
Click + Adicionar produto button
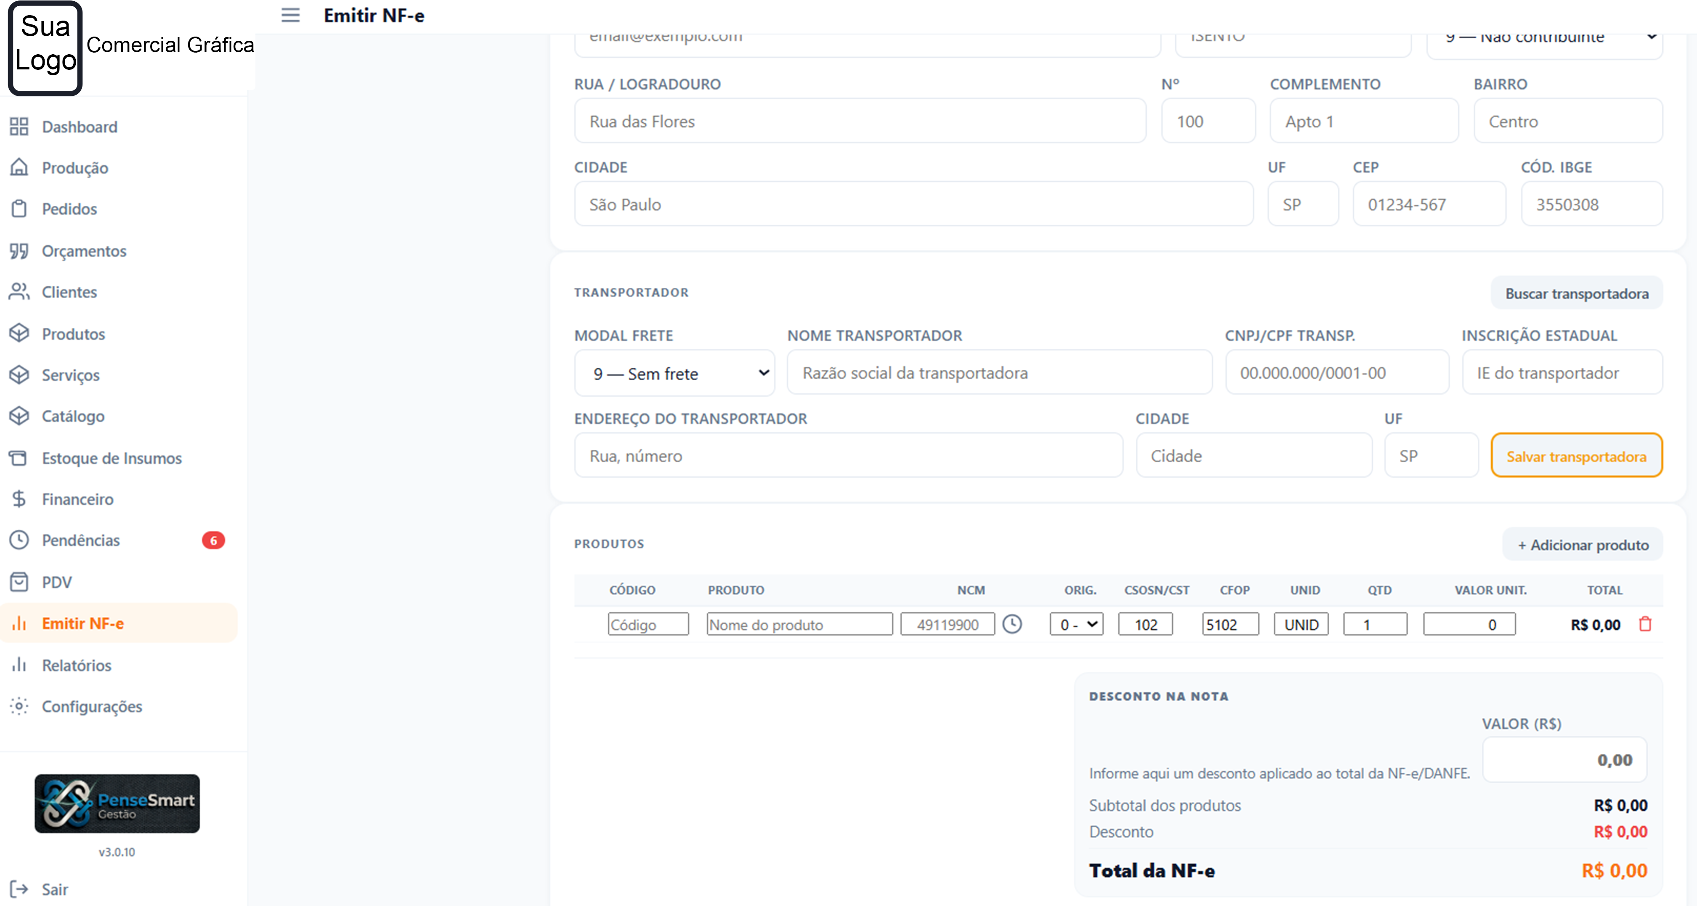(1583, 545)
